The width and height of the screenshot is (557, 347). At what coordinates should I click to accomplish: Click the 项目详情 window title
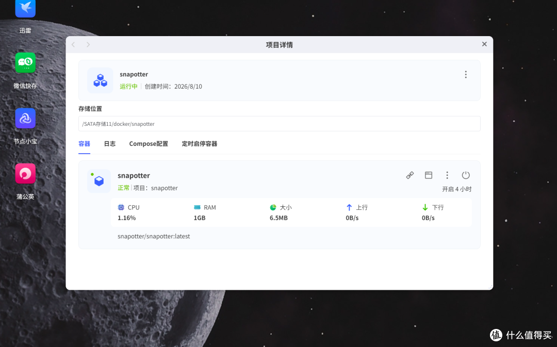(279, 45)
